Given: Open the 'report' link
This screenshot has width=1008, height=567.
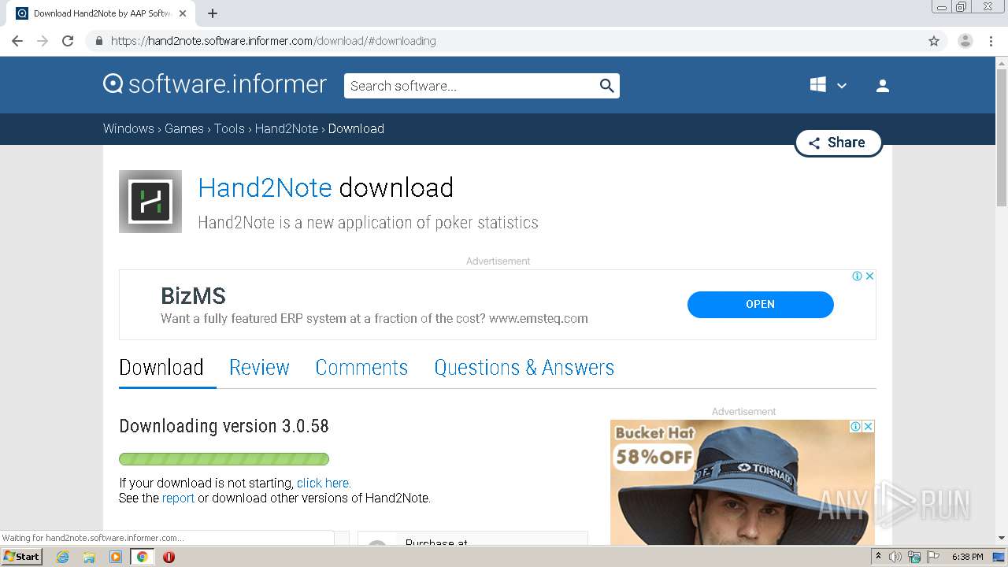Looking at the screenshot, I should coord(178,498).
